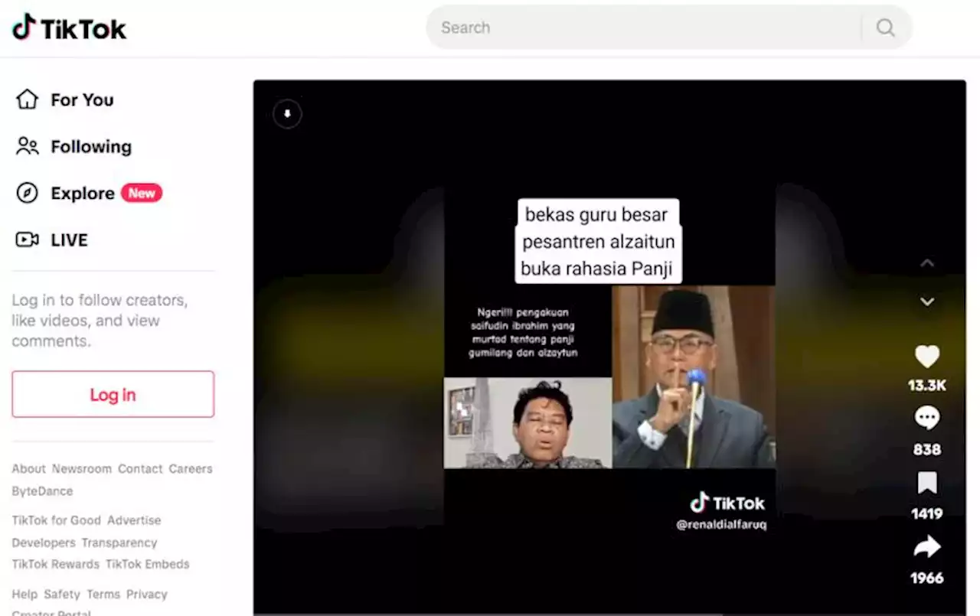The height and width of the screenshot is (616, 980).
Task: Bookmark the video with the bookmark icon
Action: pos(927,483)
